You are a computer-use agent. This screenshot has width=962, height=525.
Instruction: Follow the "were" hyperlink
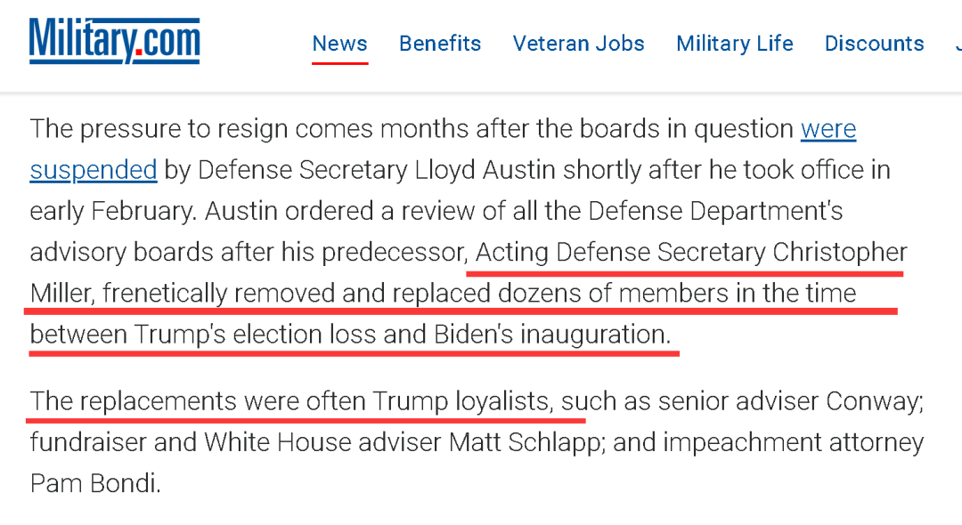pyautogui.click(x=828, y=129)
